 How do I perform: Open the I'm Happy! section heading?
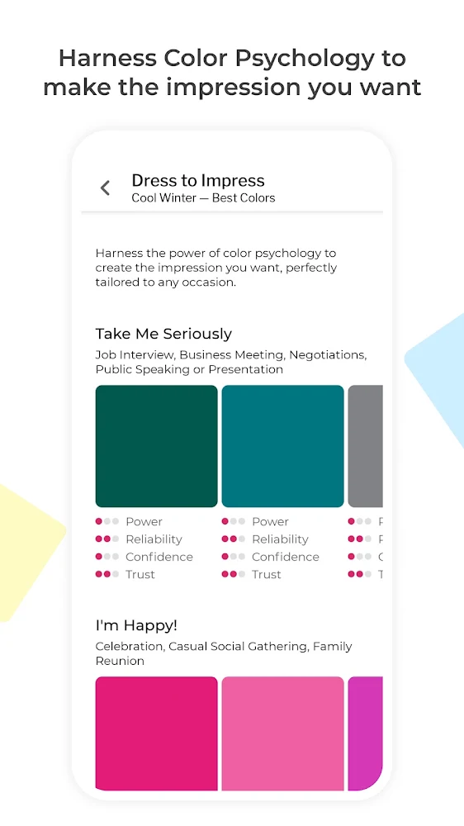[x=136, y=626]
